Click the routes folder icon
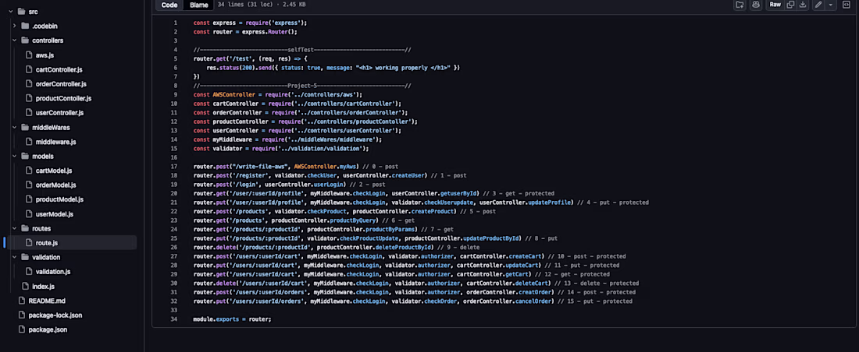 25,228
